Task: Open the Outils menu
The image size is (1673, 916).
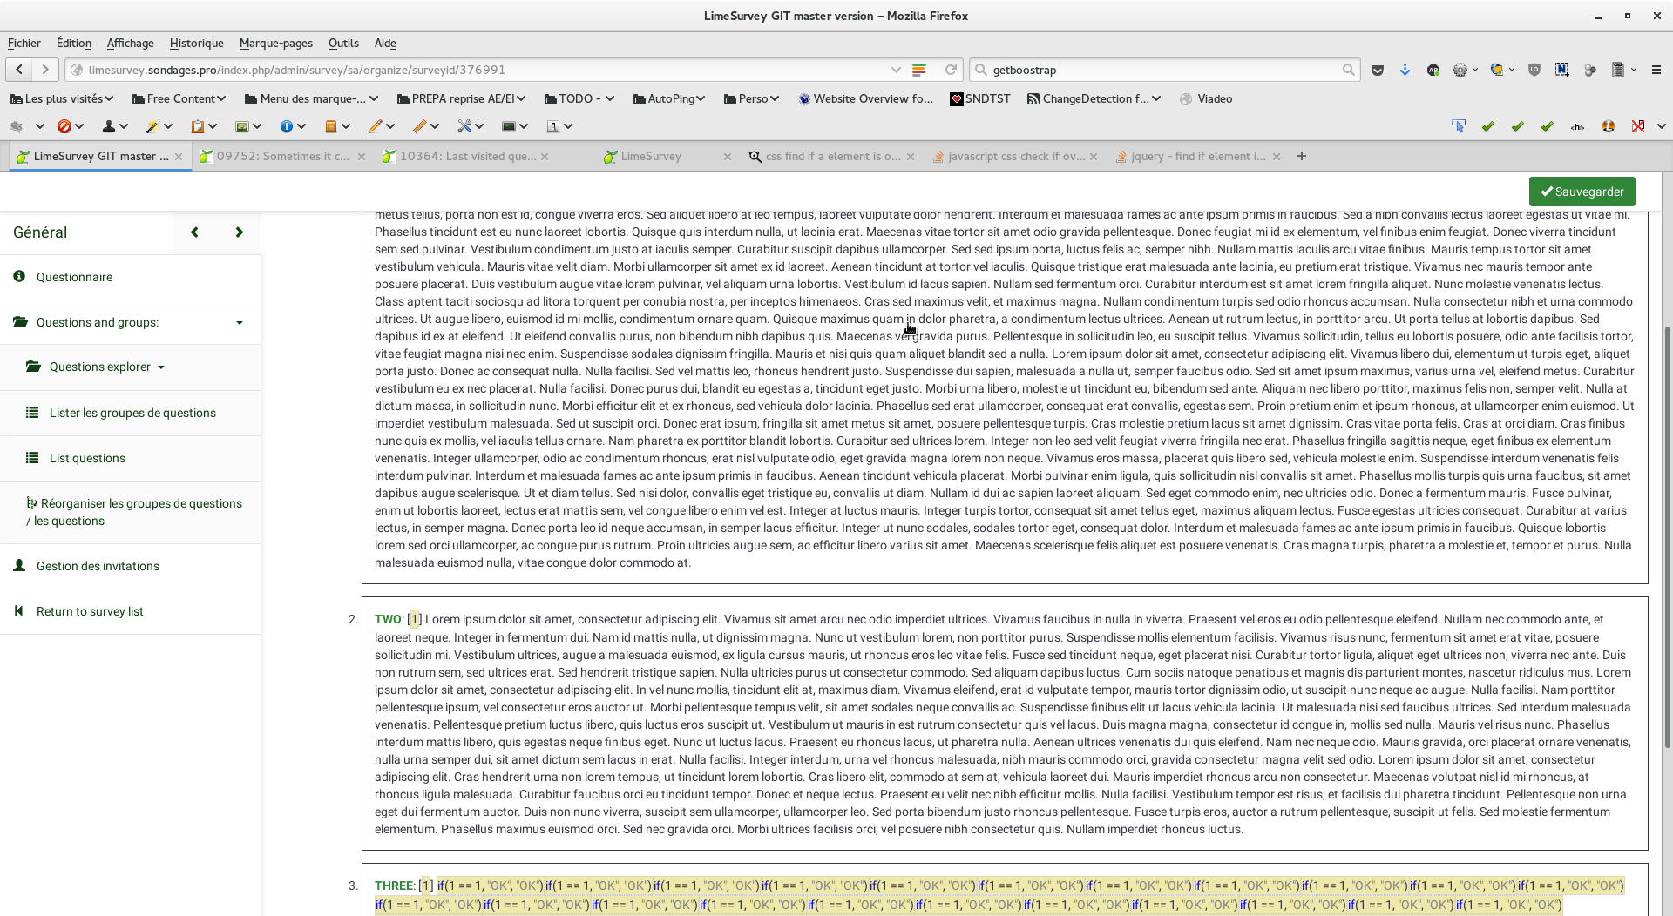Action: coord(343,43)
